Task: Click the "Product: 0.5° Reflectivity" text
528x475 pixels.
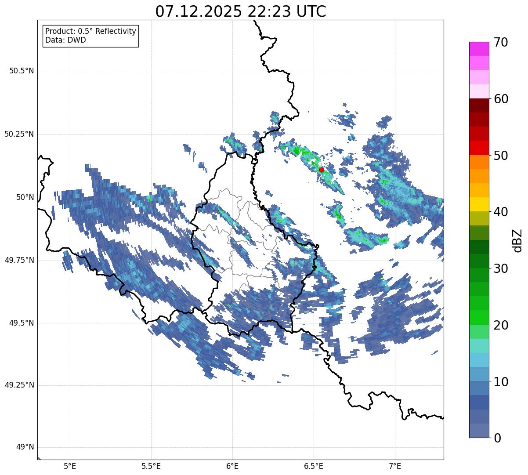Action: 90,32
